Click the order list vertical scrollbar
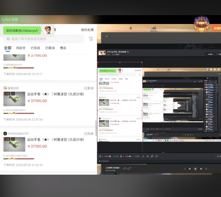Screen dimensions: 221x197 click(x=96, y=128)
